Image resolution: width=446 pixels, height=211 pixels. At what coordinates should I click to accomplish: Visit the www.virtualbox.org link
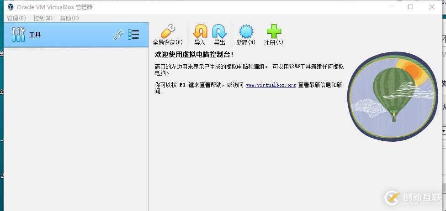point(271,85)
